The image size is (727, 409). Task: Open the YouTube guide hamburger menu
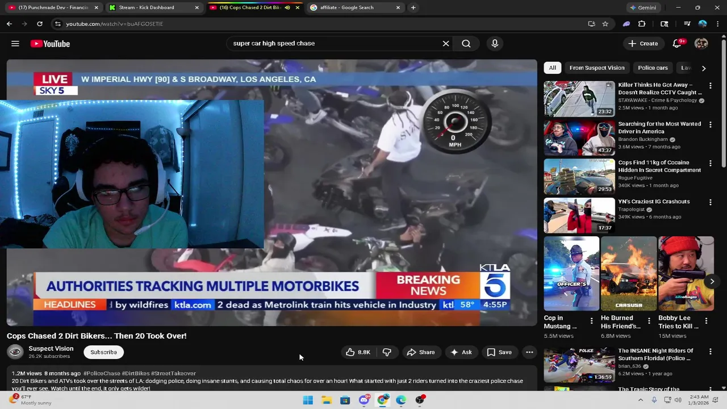pos(15,44)
